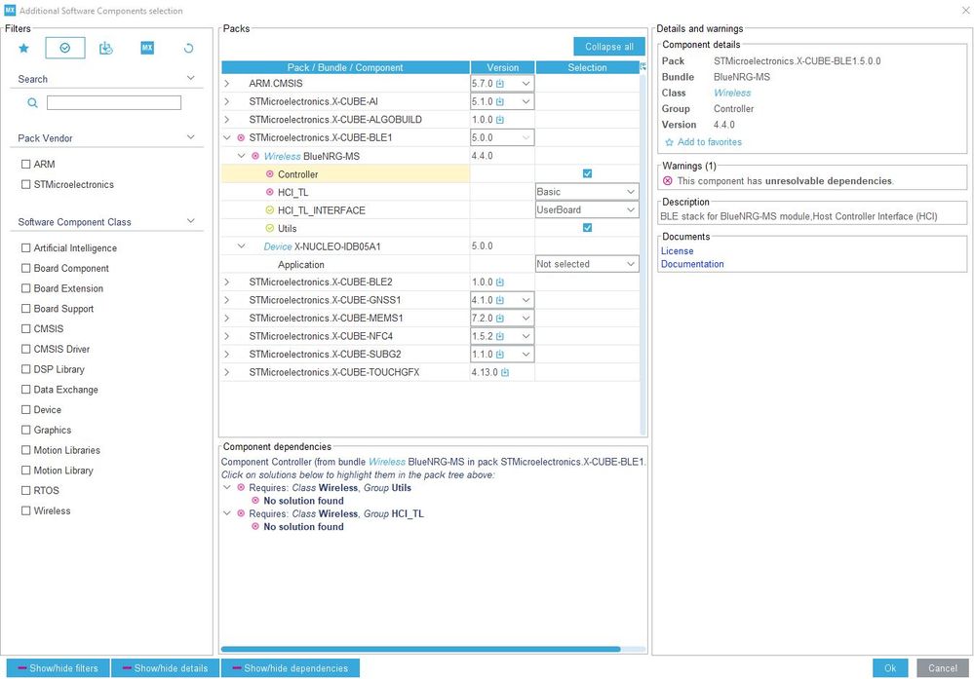Viewport: 974px width, 679px height.
Task: Click the small icon right of Selection header
Action: tap(643, 66)
